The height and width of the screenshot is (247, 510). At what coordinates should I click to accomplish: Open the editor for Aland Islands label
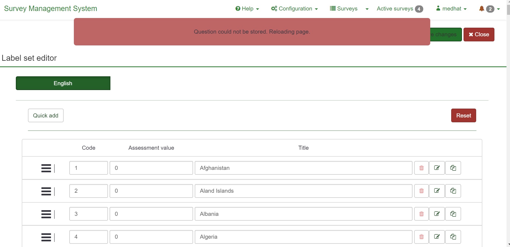(437, 191)
